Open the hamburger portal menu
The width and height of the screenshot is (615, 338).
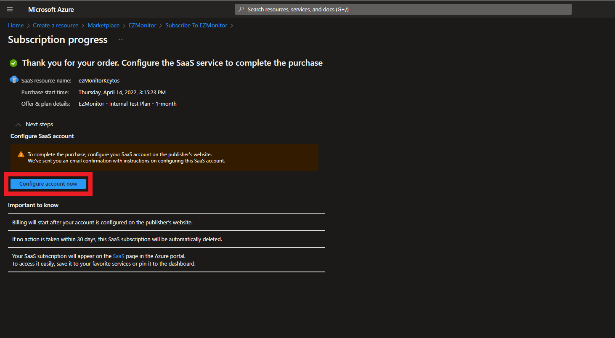pyautogui.click(x=10, y=9)
